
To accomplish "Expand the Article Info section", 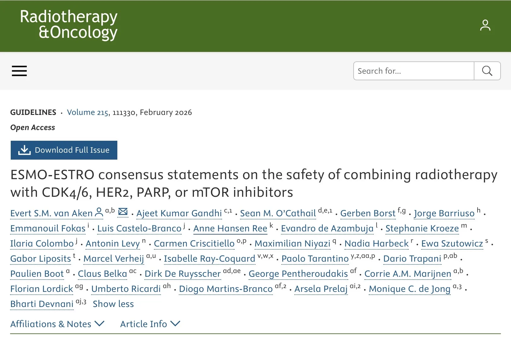I will 150,324.
